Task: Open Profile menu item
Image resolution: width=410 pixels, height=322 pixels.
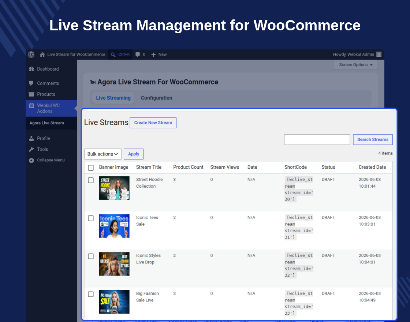Action: coord(51,139)
